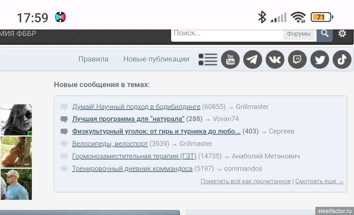
Task: Click the Поиск search input field
Action: [x=226, y=33]
